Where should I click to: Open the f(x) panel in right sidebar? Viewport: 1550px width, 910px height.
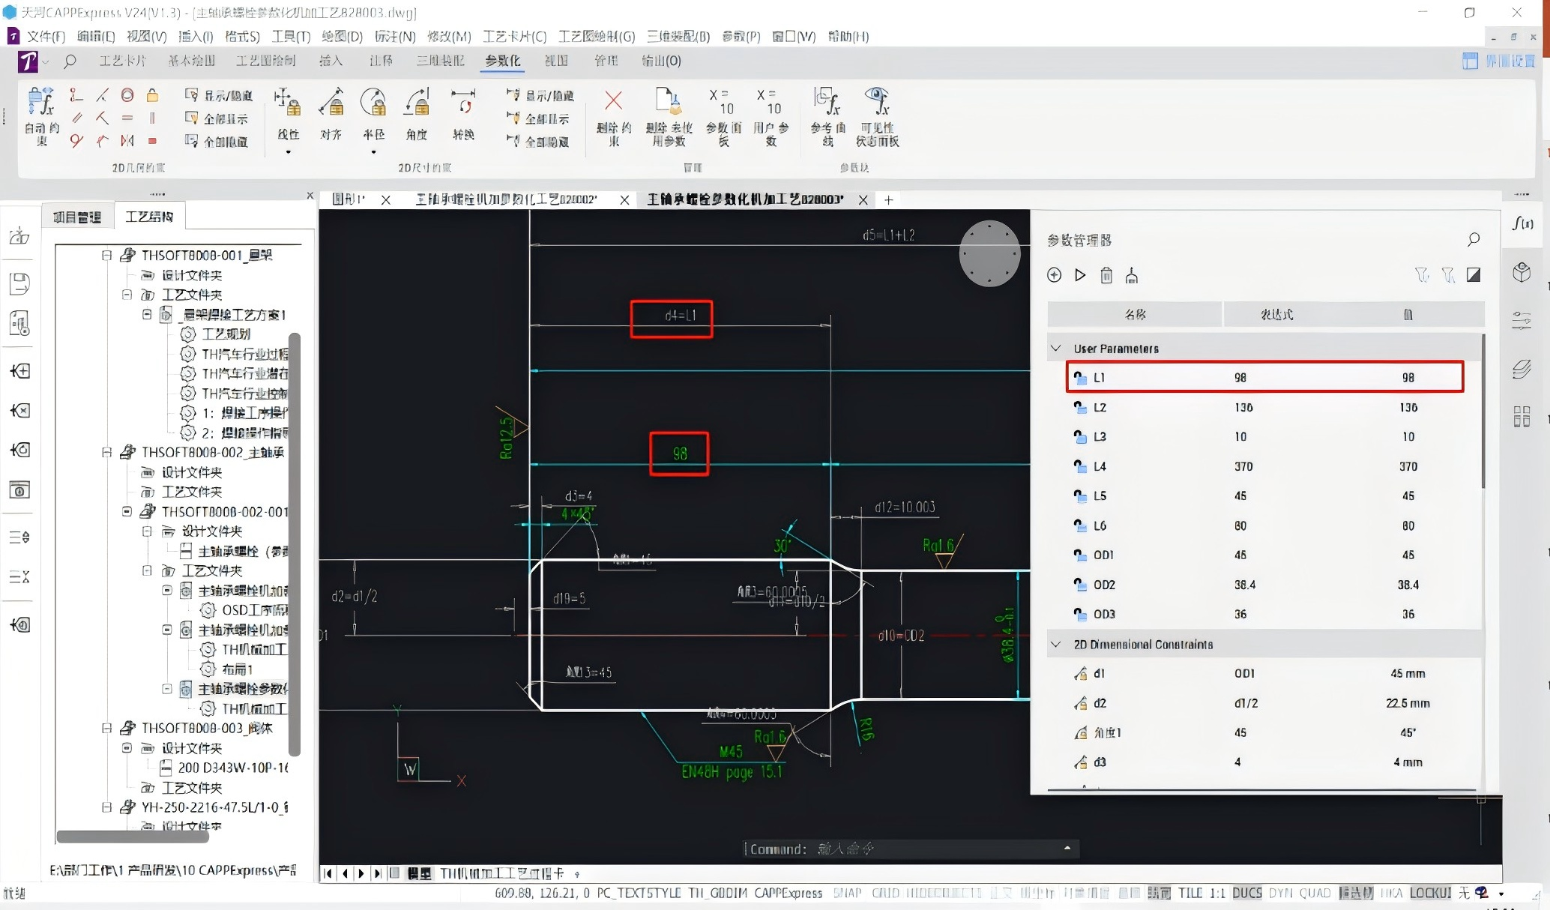pyautogui.click(x=1522, y=223)
